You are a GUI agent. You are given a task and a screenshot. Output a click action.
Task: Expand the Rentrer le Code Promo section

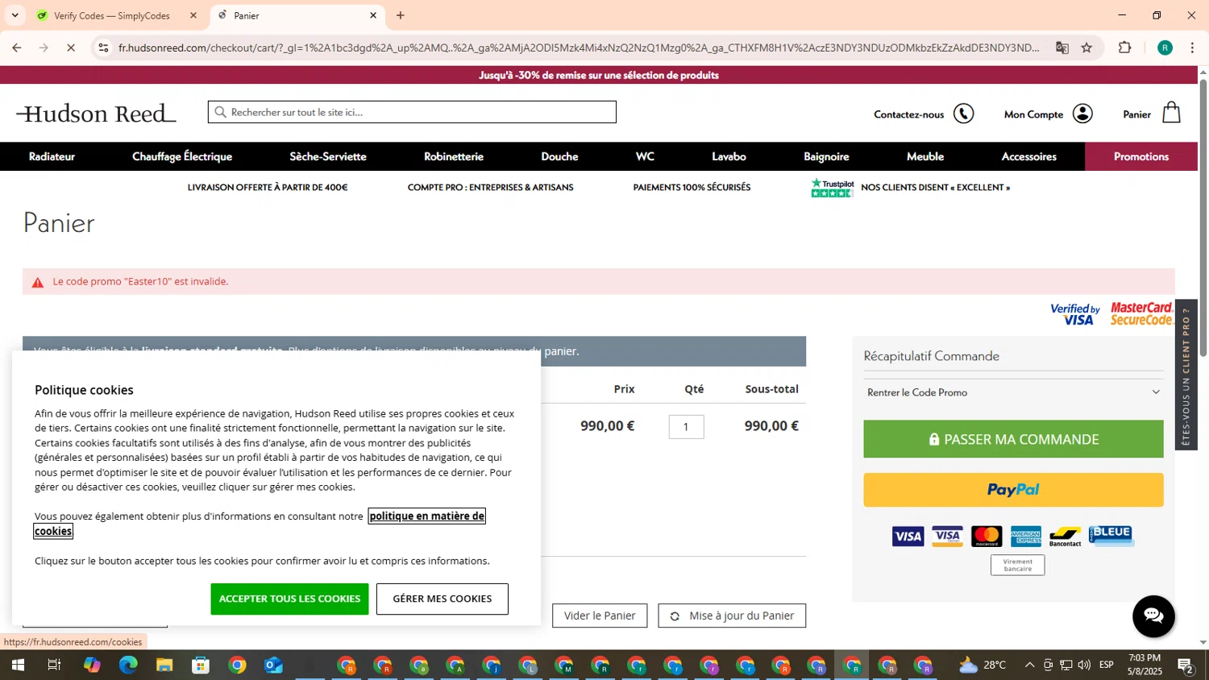pyautogui.click(x=1013, y=392)
